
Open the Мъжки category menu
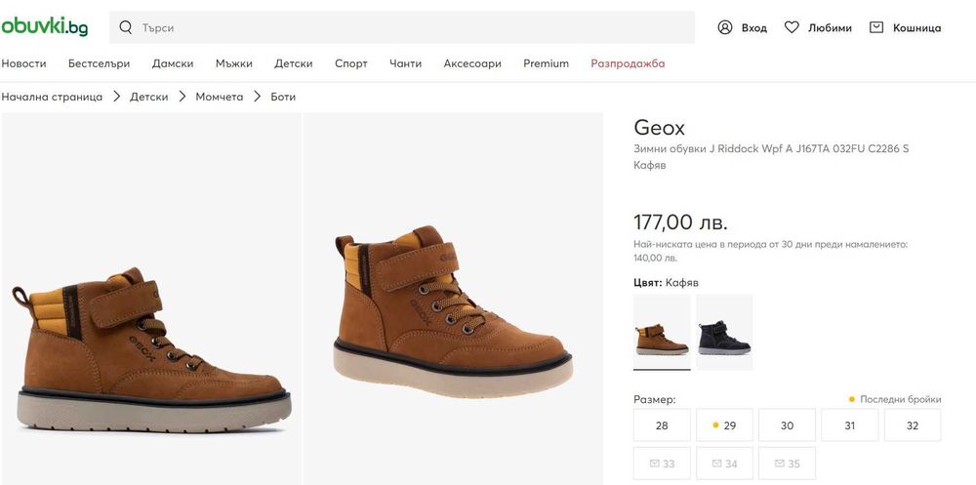pyautogui.click(x=234, y=63)
